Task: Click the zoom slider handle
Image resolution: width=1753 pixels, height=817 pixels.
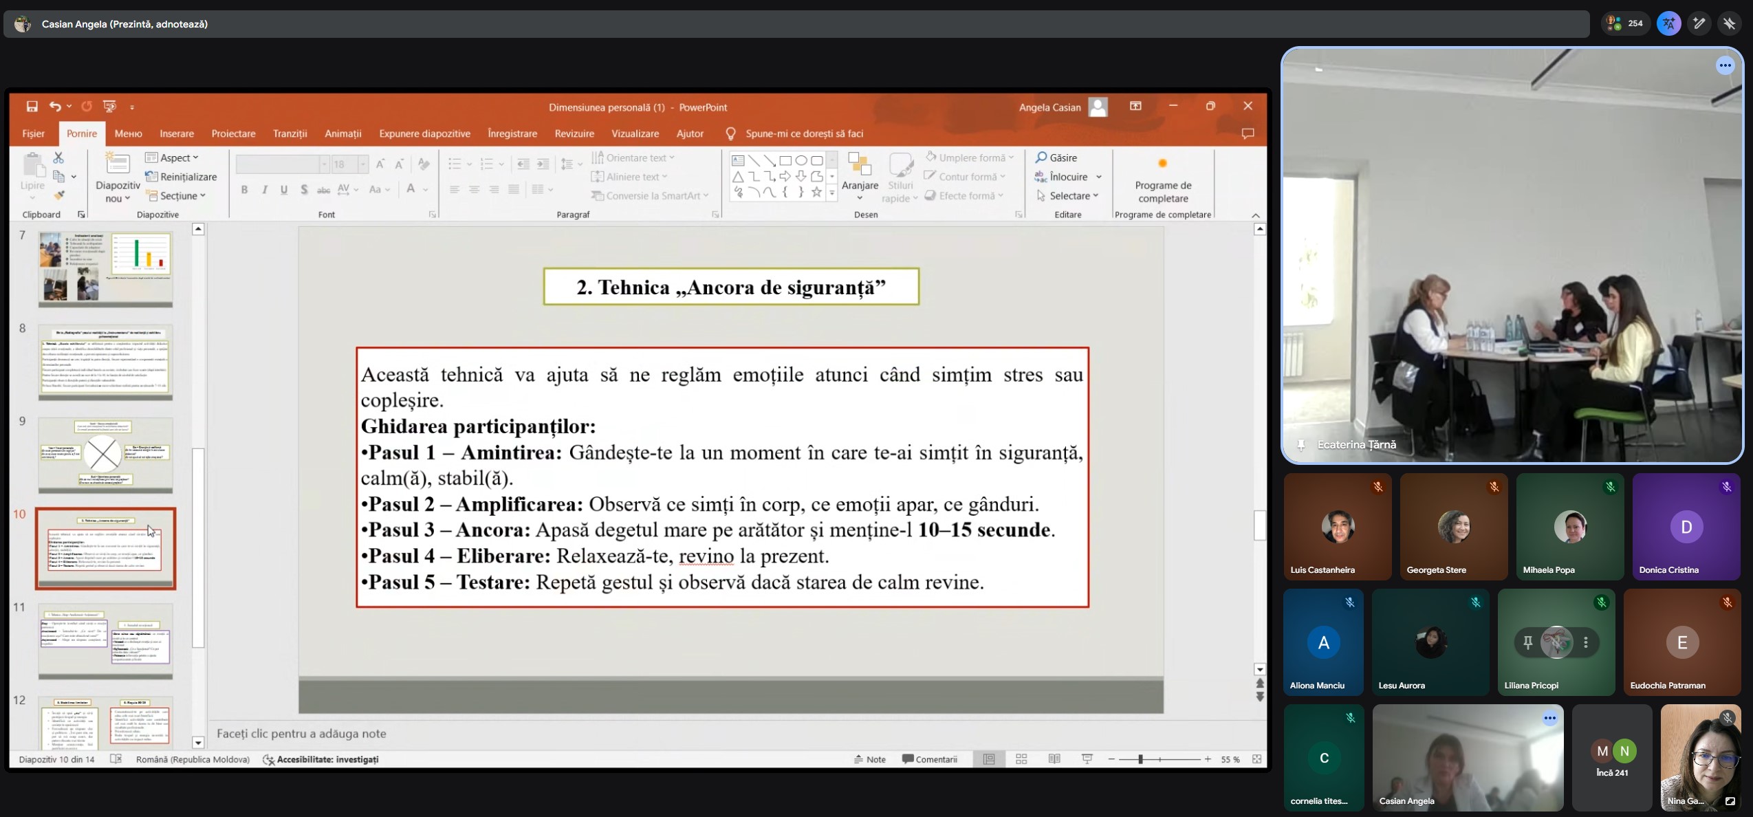Action: (x=1140, y=759)
